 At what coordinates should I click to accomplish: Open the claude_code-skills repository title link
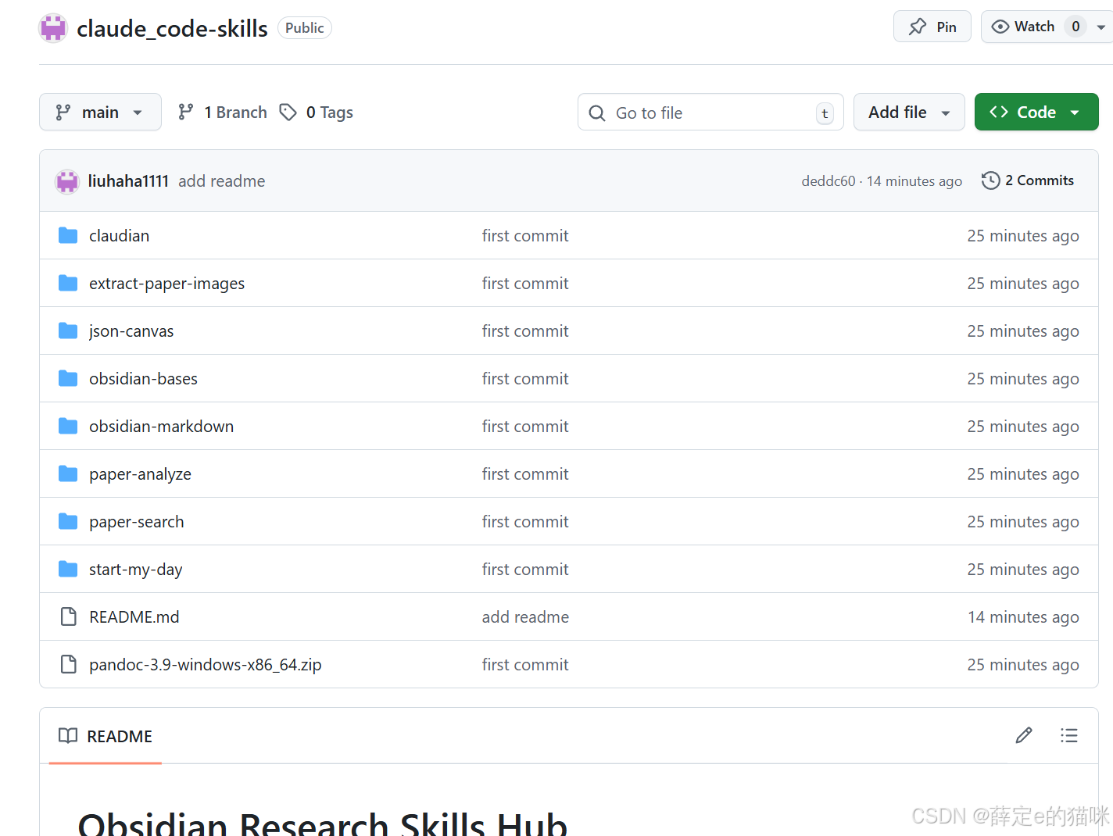point(172,28)
